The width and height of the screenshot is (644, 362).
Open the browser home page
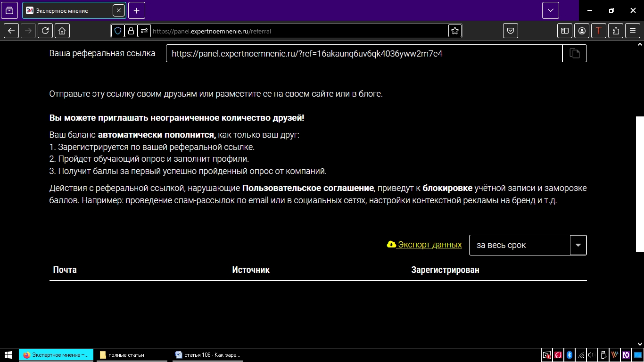(x=62, y=31)
